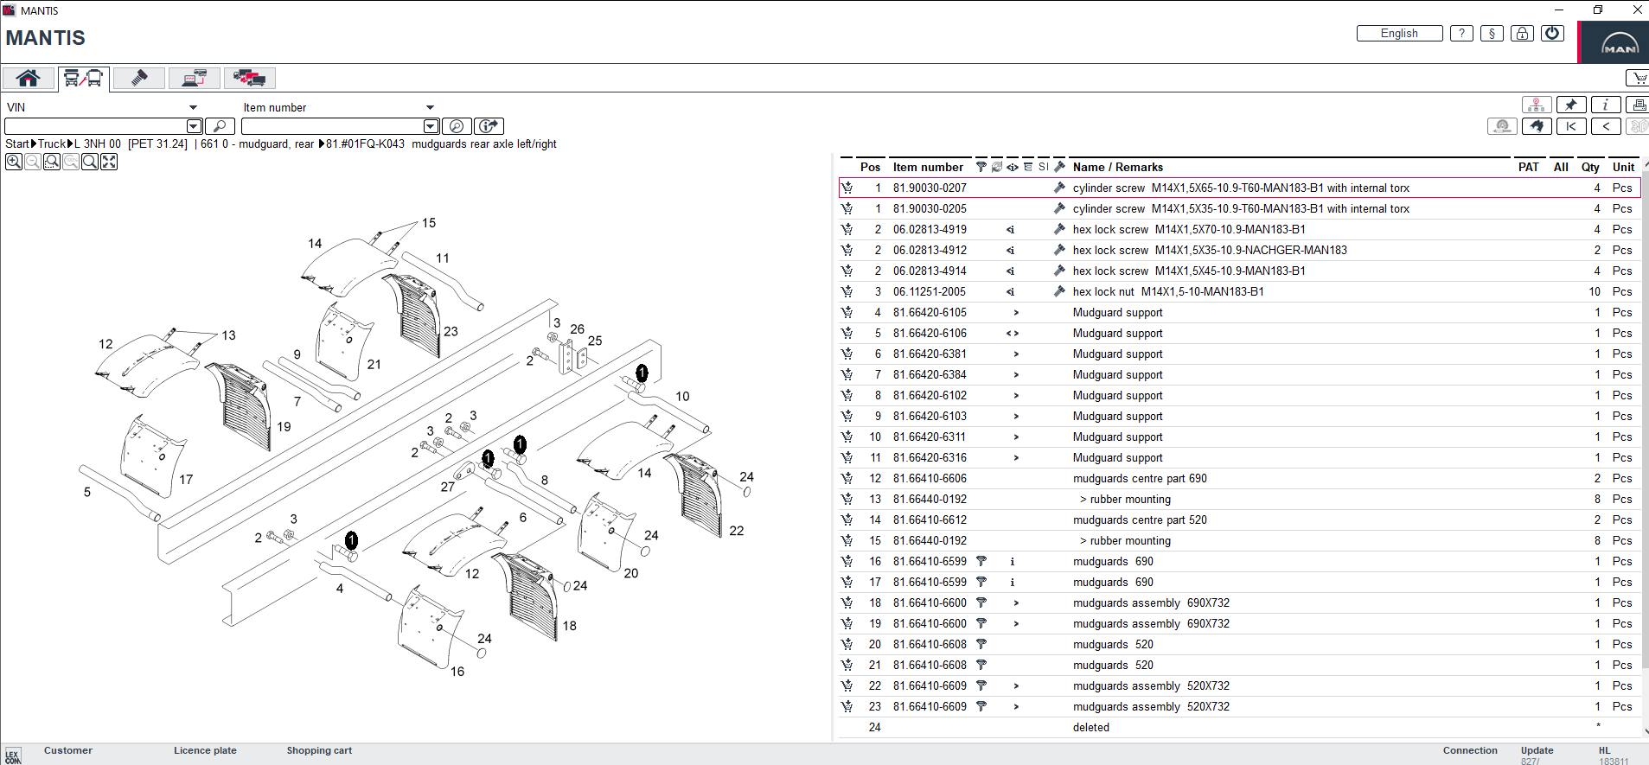Add 81.90030-0207 row to shopping cart
The image size is (1649, 765).
pos(847,188)
